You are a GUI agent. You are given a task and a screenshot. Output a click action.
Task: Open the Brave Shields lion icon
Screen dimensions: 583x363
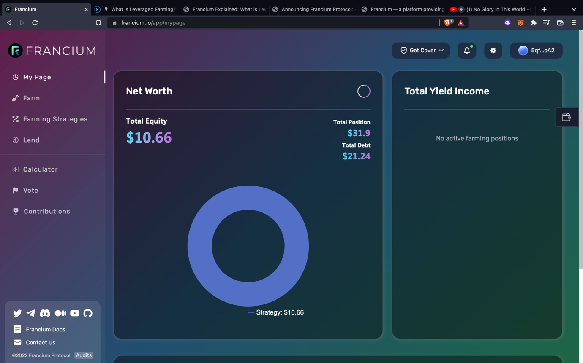[447, 23]
